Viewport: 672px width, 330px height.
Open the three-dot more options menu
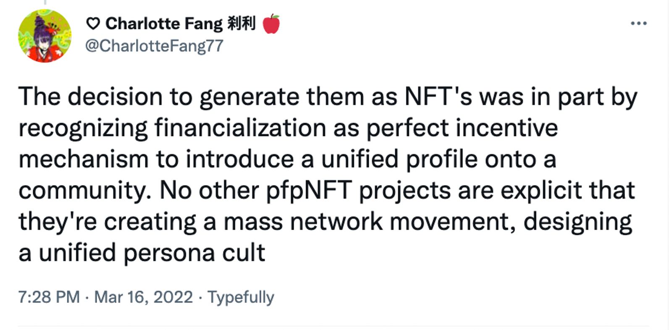pyautogui.click(x=638, y=24)
